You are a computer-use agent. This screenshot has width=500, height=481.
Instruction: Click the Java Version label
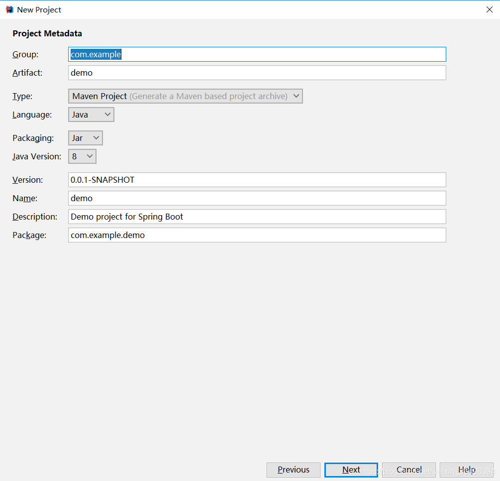point(37,157)
